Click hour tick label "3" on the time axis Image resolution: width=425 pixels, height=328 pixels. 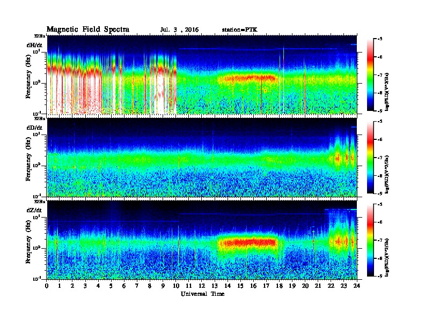point(85,286)
